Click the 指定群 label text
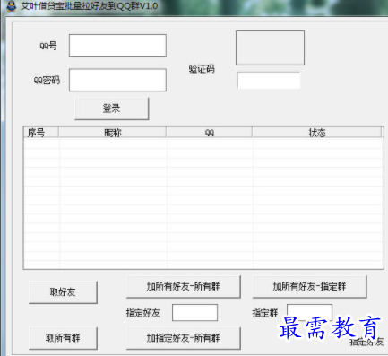Screen dimensions: 388x356 pos(265,313)
